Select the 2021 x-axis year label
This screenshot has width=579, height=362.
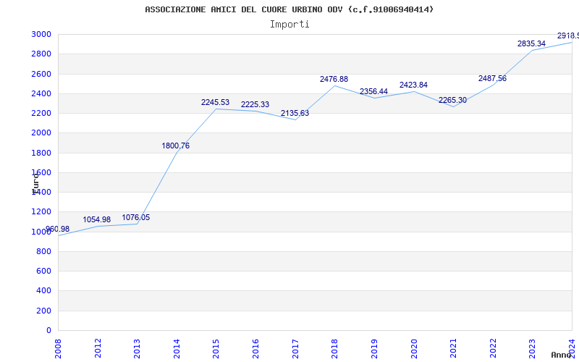pyautogui.click(x=453, y=347)
